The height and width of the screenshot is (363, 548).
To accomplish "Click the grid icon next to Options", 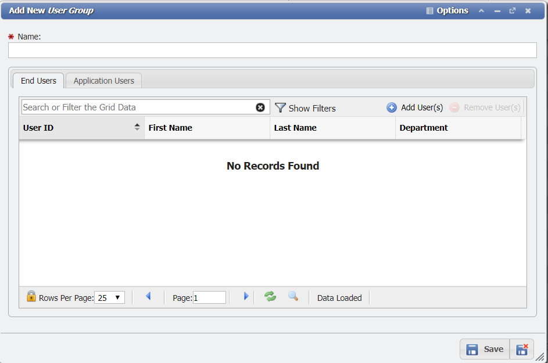I will tap(428, 10).
